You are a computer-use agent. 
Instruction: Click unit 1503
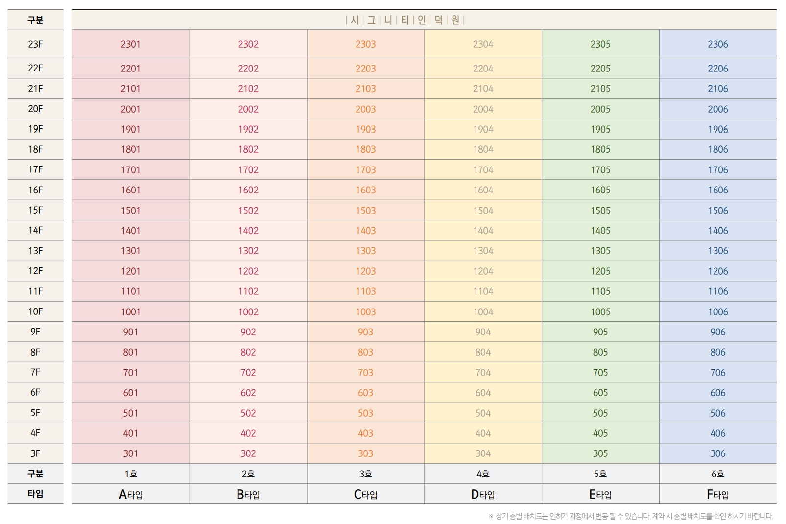[366, 211]
